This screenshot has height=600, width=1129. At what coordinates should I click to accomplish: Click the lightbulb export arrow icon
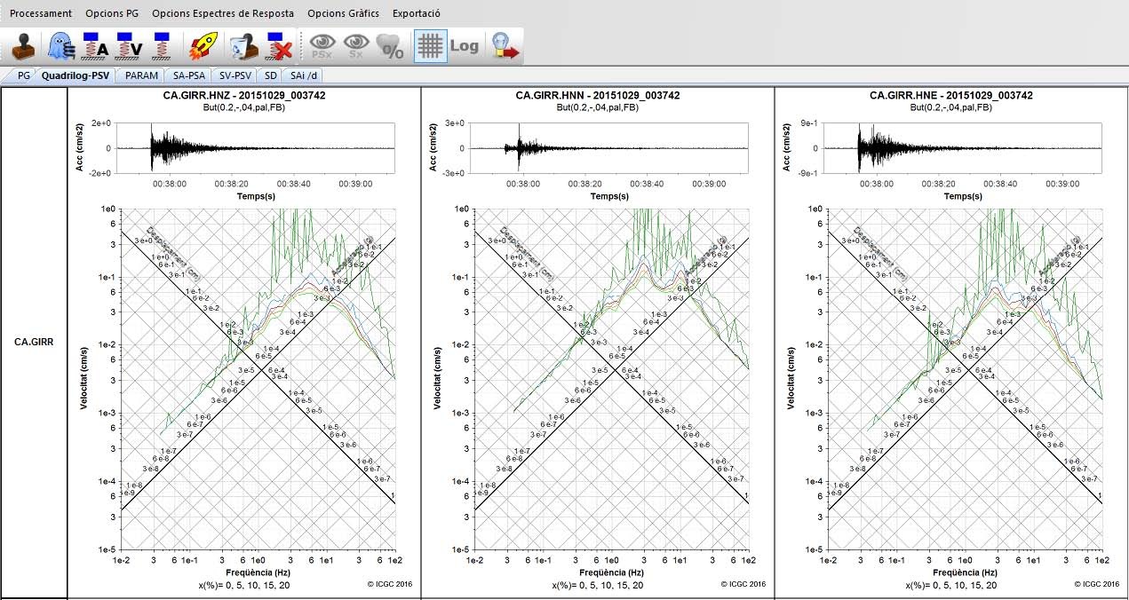click(505, 46)
